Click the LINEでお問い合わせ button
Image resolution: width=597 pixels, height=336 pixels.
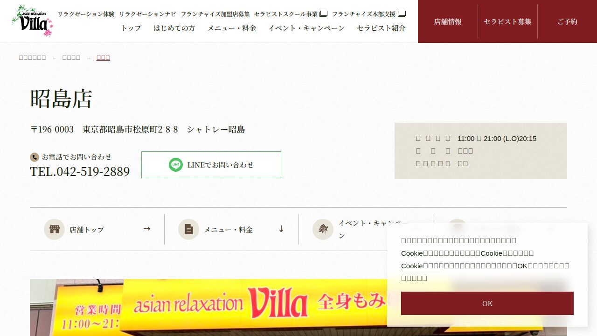coord(211,165)
